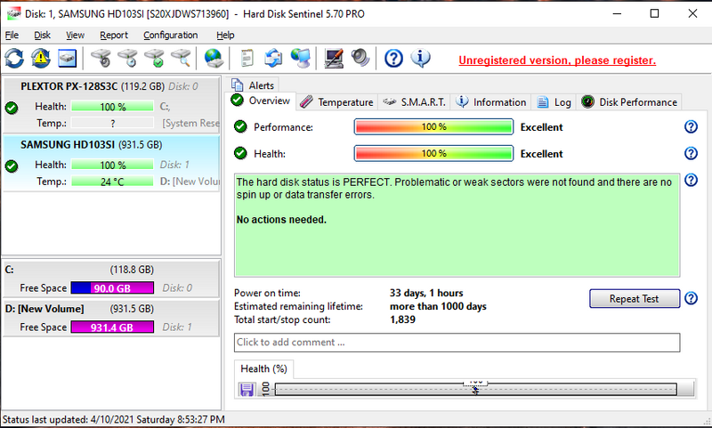Click the overview Health 100 % gradient bar
The height and width of the screenshot is (428, 712).
(433, 153)
